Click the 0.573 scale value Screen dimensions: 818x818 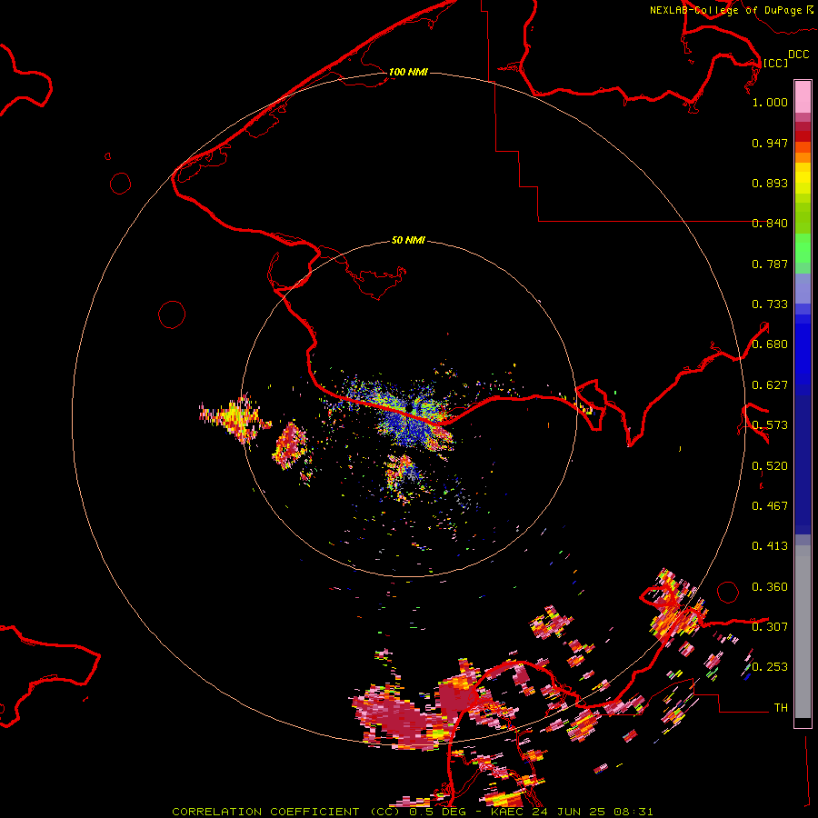coord(770,425)
